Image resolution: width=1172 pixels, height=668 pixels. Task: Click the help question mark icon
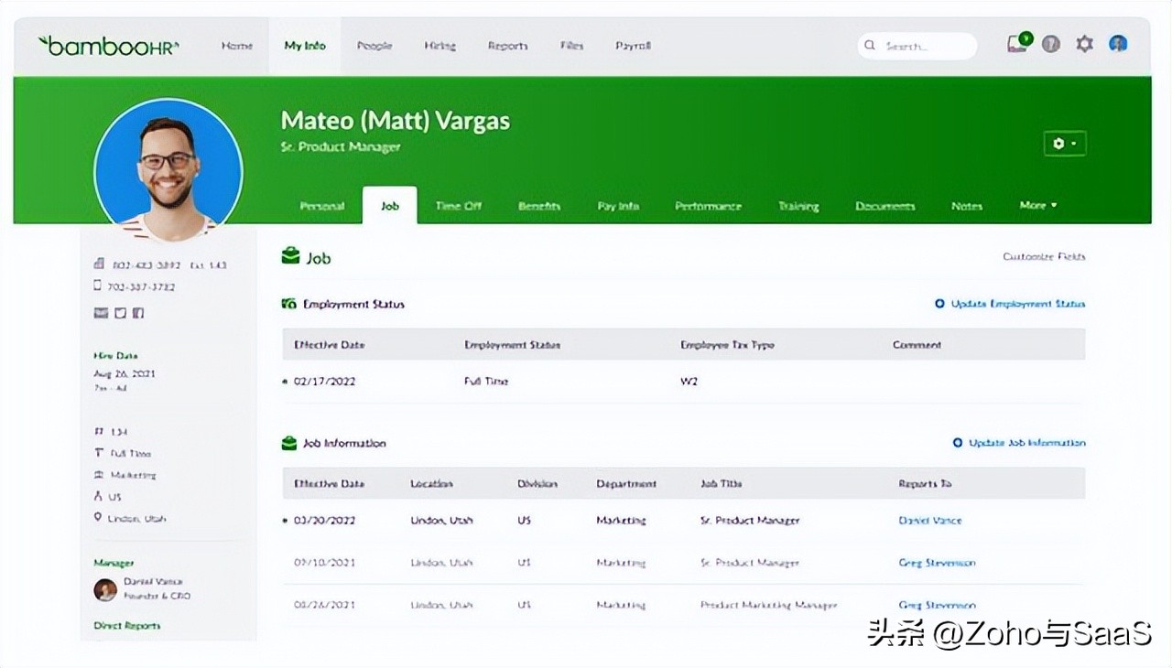coord(1051,44)
